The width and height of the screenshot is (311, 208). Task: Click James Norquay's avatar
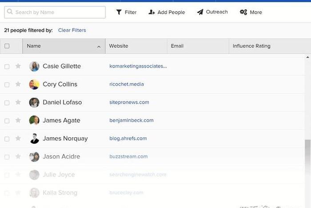34,139
